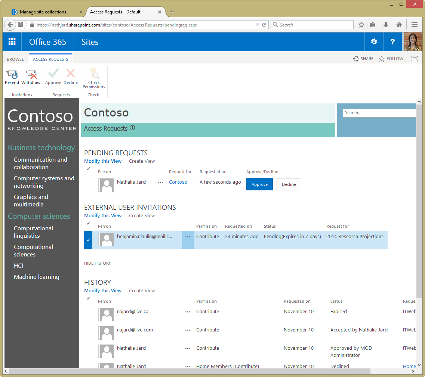Screen dimensions: 425x377
Task: Click the Contoso Knowledge Center logo
Action: click(42, 119)
